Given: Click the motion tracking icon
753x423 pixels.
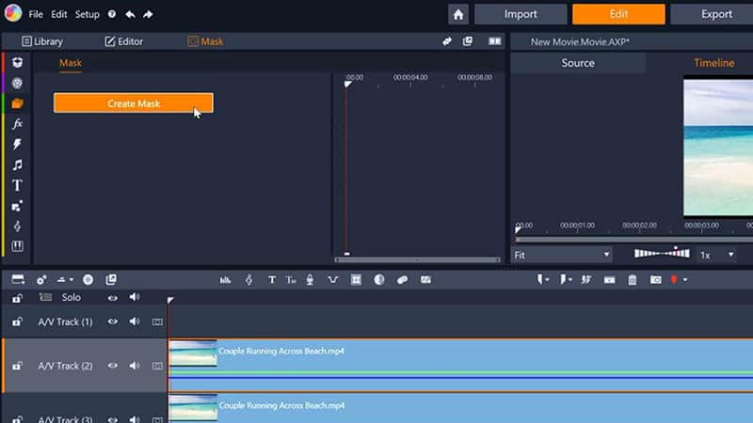Looking at the screenshot, I should coord(425,279).
